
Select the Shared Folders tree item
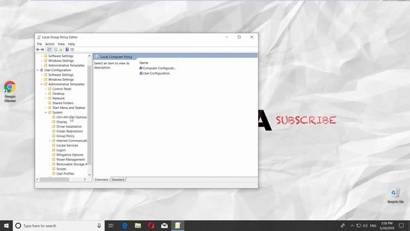tap(61, 103)
